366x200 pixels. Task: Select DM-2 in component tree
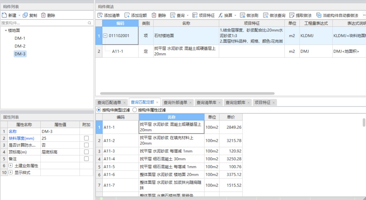[x=20, y=46]
